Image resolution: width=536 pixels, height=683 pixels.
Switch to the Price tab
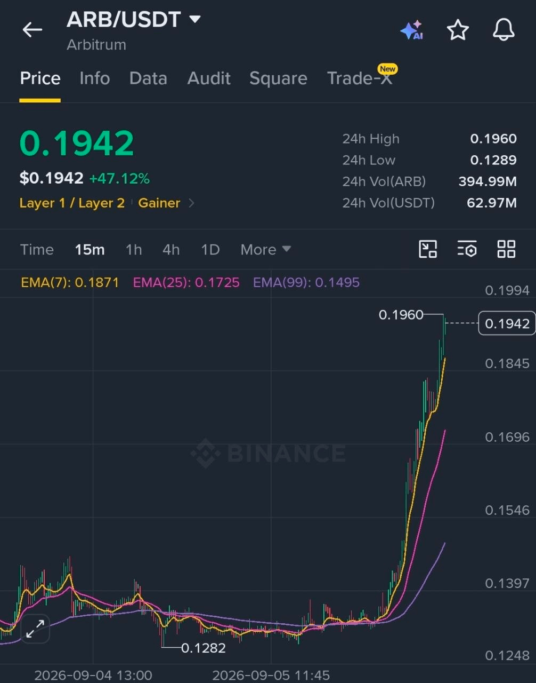[40, 78]
